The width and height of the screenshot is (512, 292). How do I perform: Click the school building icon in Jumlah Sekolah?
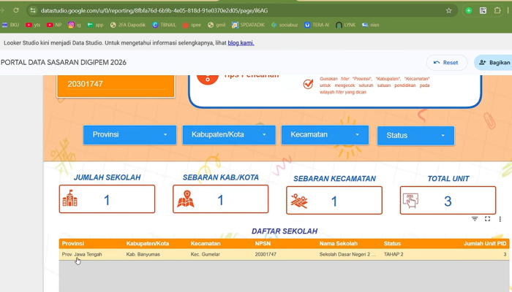(70, 198)
